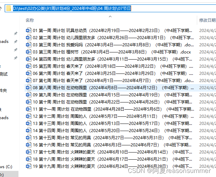Click the Word icon of file 05 第五周
216x177 pixels.
click(x=28, y=66)
